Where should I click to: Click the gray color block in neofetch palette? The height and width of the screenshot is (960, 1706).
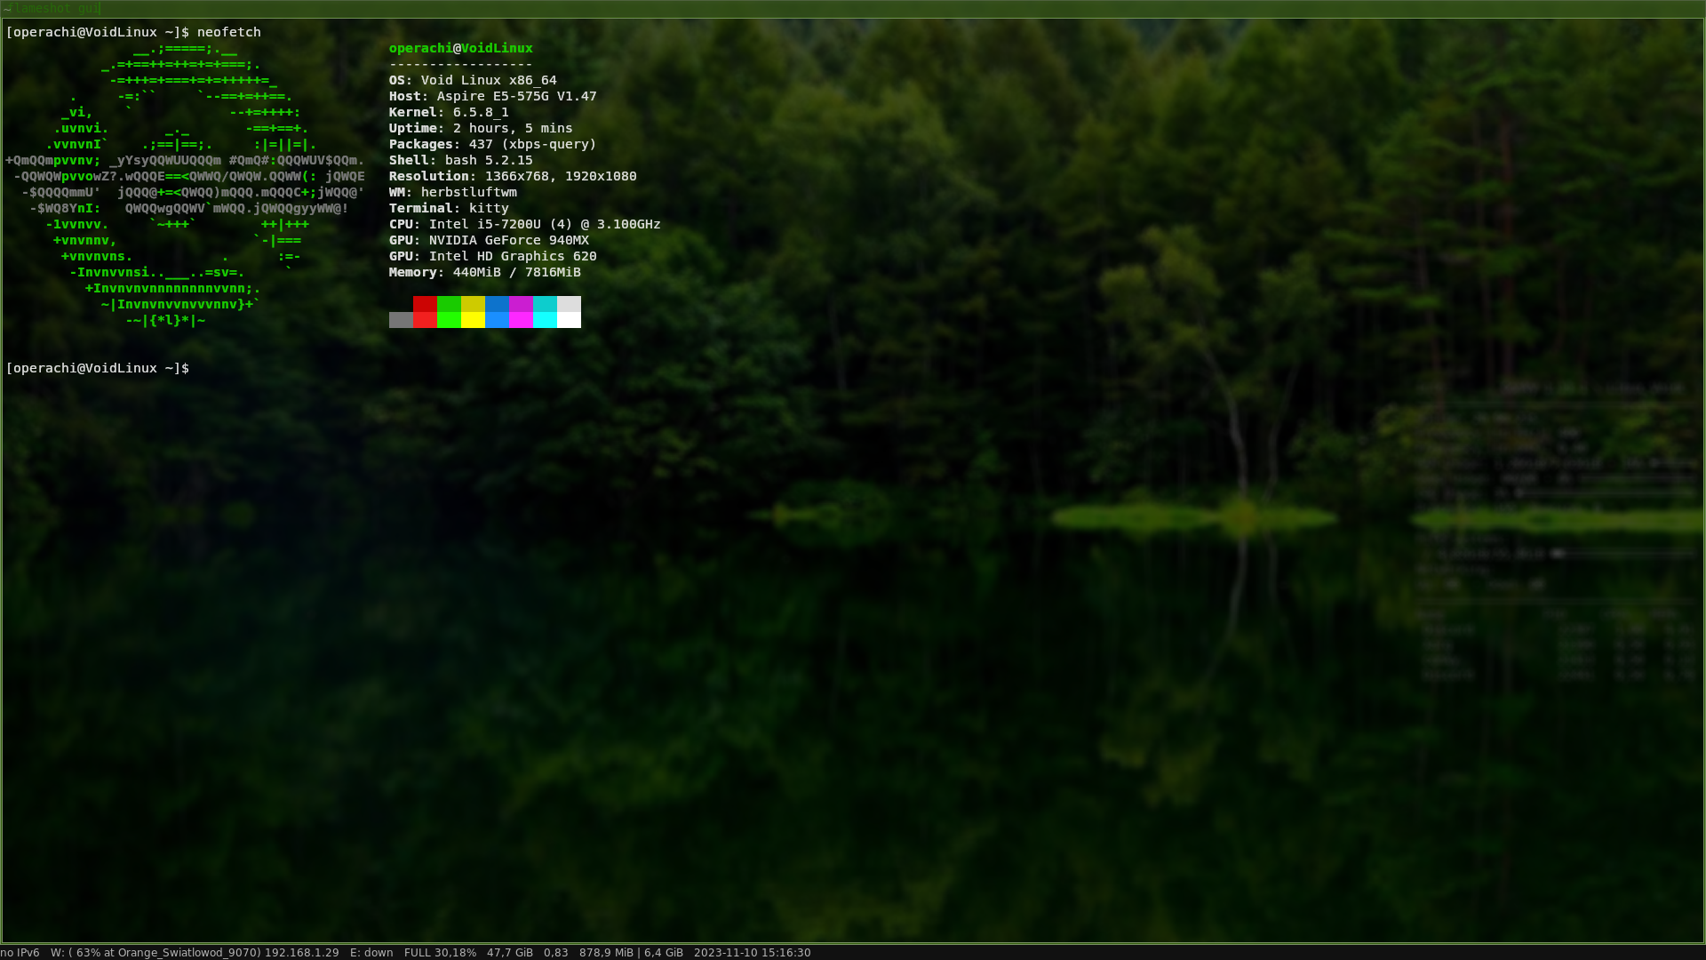(401, 320)
